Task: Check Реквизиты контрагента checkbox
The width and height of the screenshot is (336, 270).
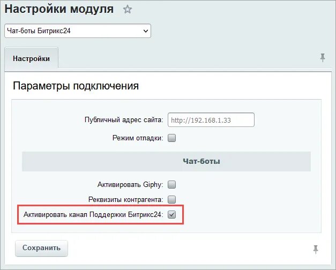Action: pyautogui.click(x=171, y=199)
